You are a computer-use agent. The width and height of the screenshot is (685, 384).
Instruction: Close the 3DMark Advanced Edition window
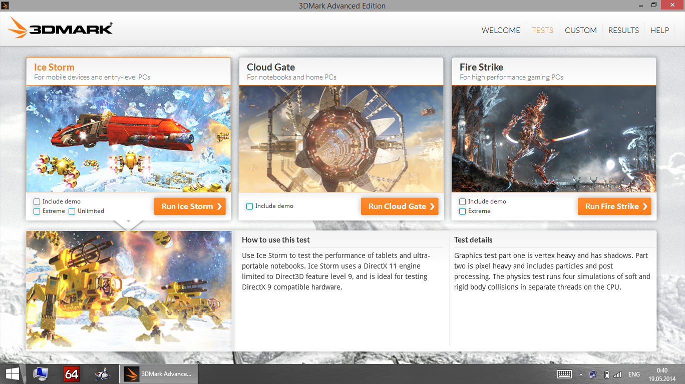[x=672, y=5]
